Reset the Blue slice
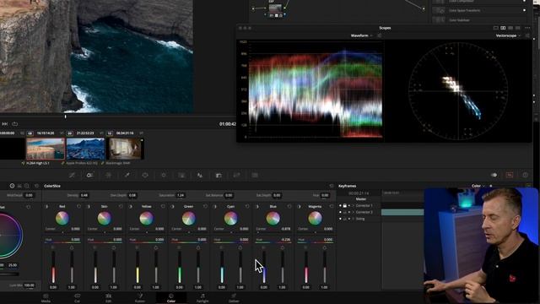The image size is (540, 304). coord(289,206)
